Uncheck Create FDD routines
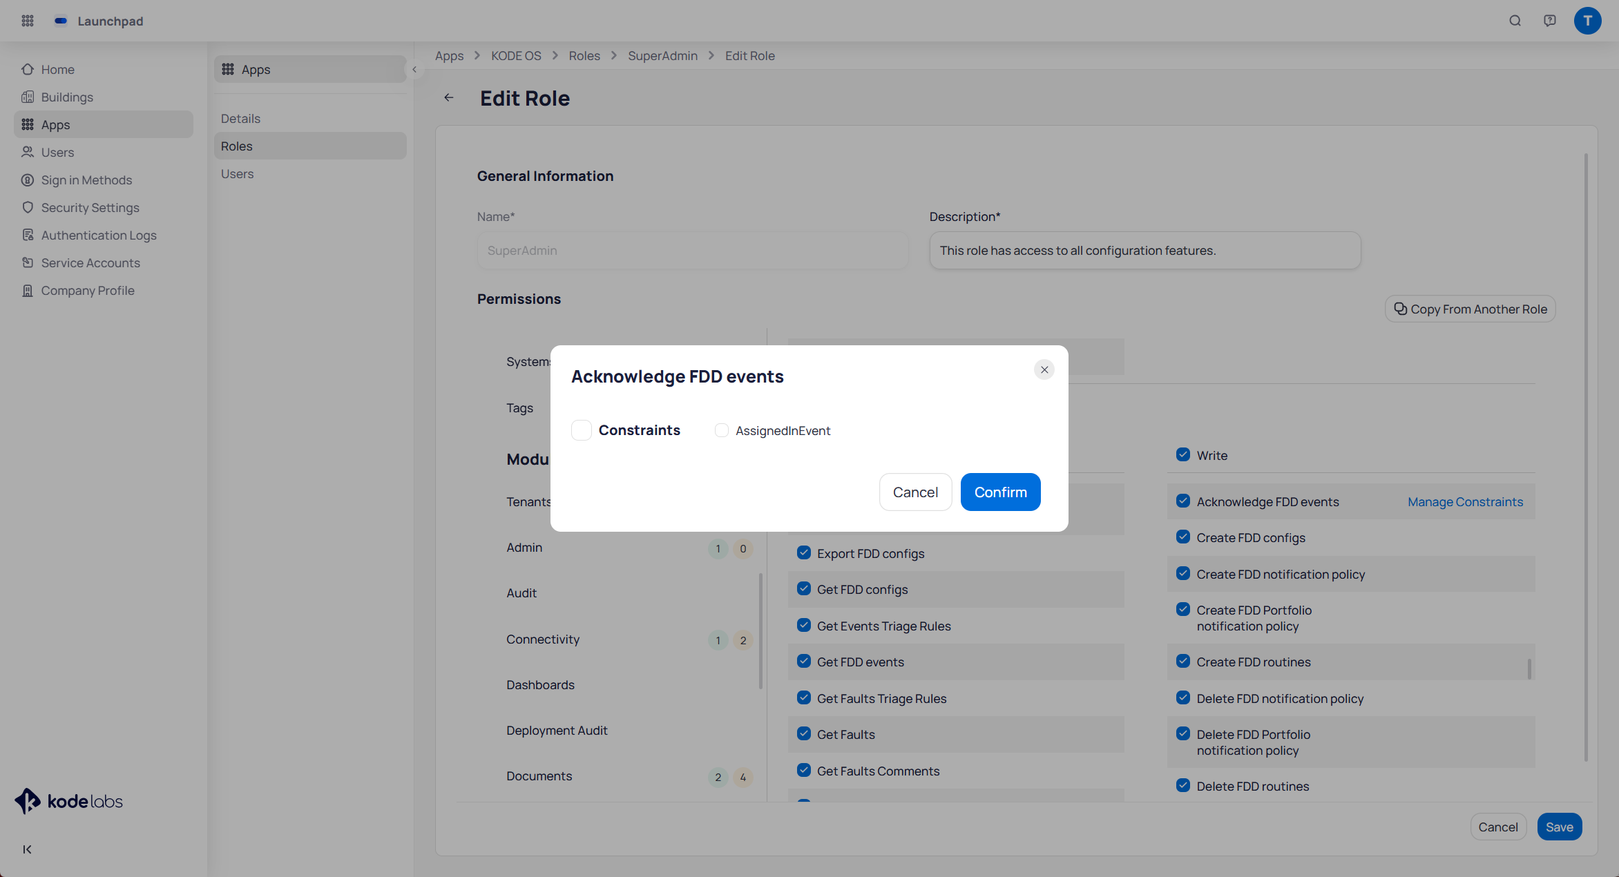Screen dimensions: 1619x877 1182,661
